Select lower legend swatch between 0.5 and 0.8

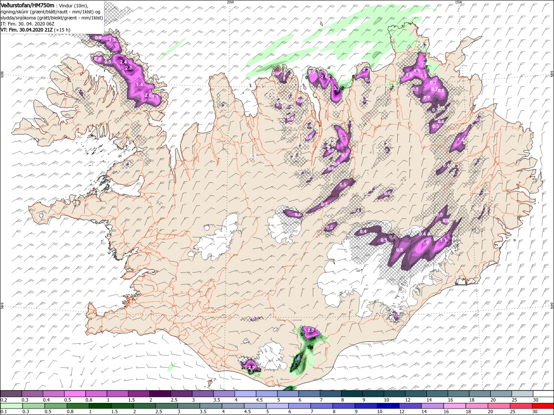point(55,406)
